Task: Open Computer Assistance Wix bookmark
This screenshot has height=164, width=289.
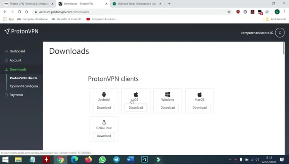Action: (x=32, y=19)
